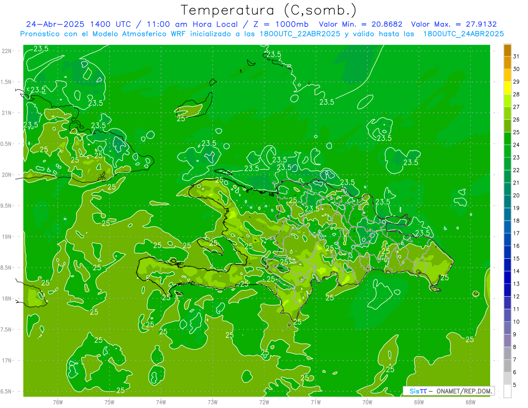Click the 17N latitude axis label
Image resolution: width=528 pixels, height=408 pixels.
pyautogui.click(x=7, y=360)
